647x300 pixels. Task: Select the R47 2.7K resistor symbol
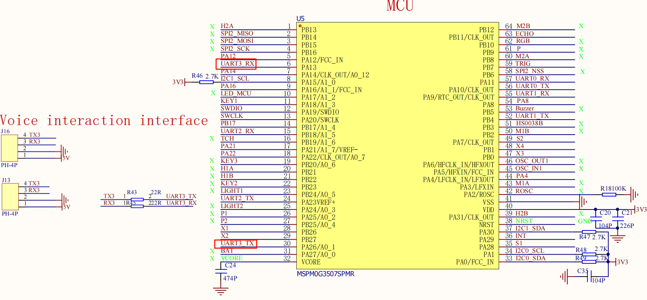589,232
